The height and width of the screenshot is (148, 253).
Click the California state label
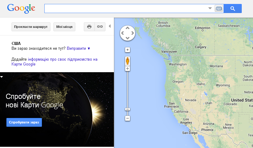click(x=181, y=111)
